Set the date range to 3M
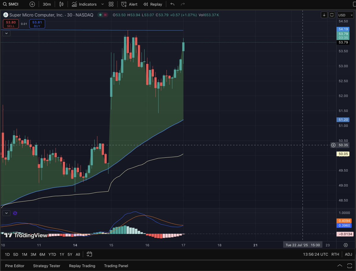The image size is (356, 271). point(33,254)
